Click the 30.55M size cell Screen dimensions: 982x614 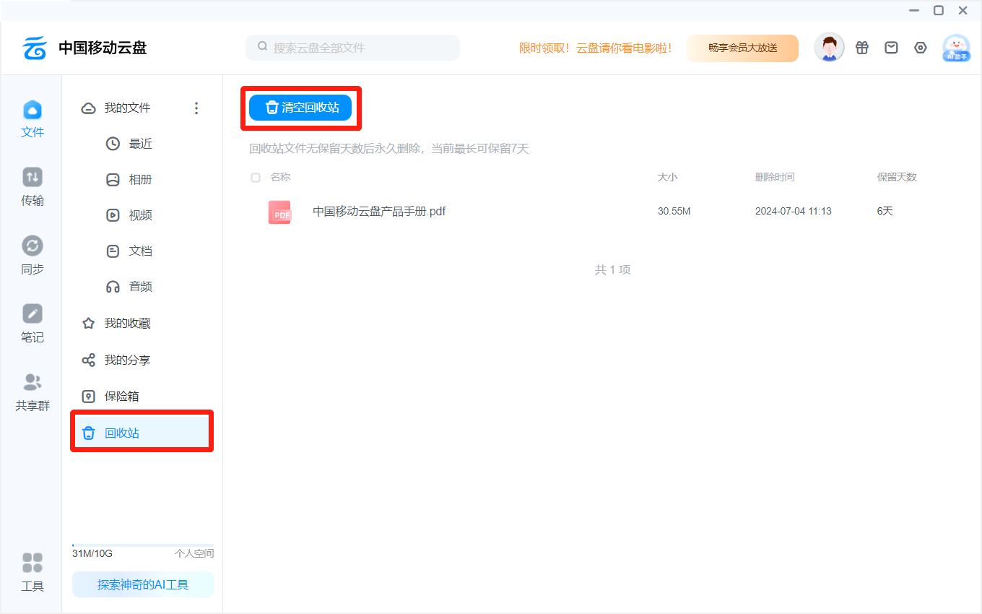coord(674,212)
